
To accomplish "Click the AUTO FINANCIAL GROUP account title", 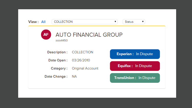I will point(89,35).
